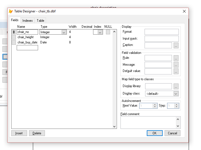Image resolution: width=201 pixels, height=150 pixels.
Task: Click the Date type cell
Action: (44, 42)
